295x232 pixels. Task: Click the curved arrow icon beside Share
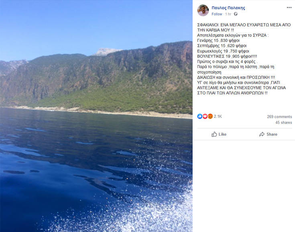pos(262,134)
